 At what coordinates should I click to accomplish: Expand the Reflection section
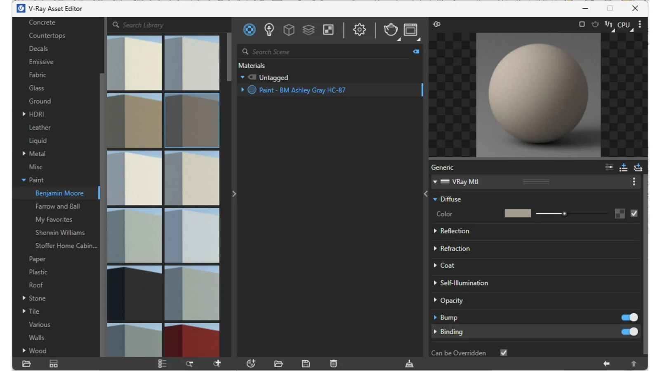(x=436, y=231)
